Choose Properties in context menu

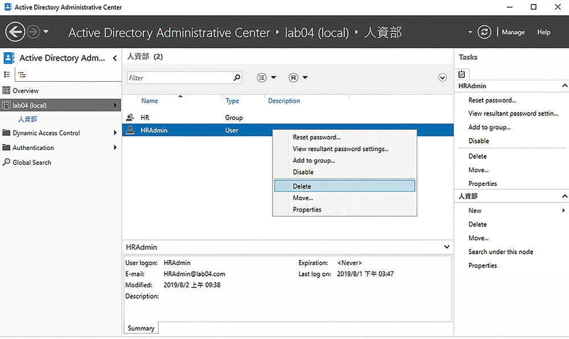[307, 209]
